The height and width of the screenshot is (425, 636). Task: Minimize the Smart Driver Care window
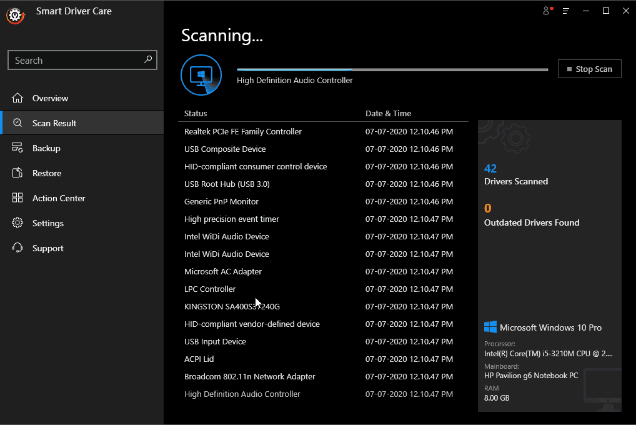[x=585, y=11]
